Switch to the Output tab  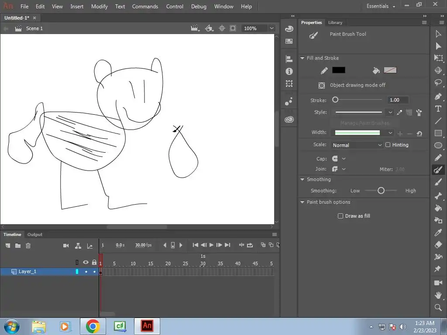point(35,234)
